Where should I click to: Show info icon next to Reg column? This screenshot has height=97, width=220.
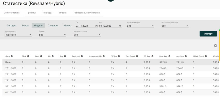(65, 56)
